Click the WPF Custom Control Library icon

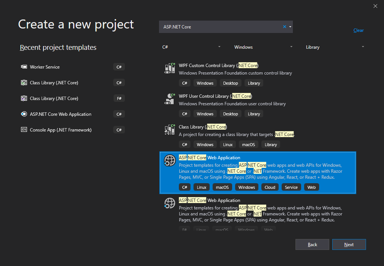click(x=170, y=68)
